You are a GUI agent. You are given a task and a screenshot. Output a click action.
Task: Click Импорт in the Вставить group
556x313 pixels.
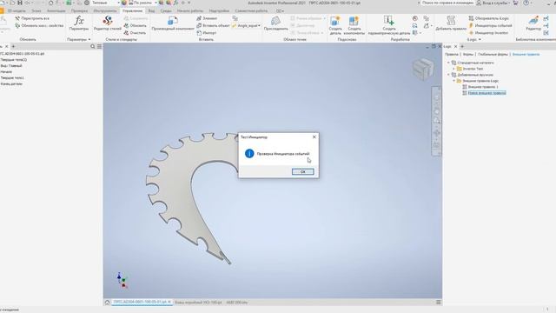tap(207, 33)
